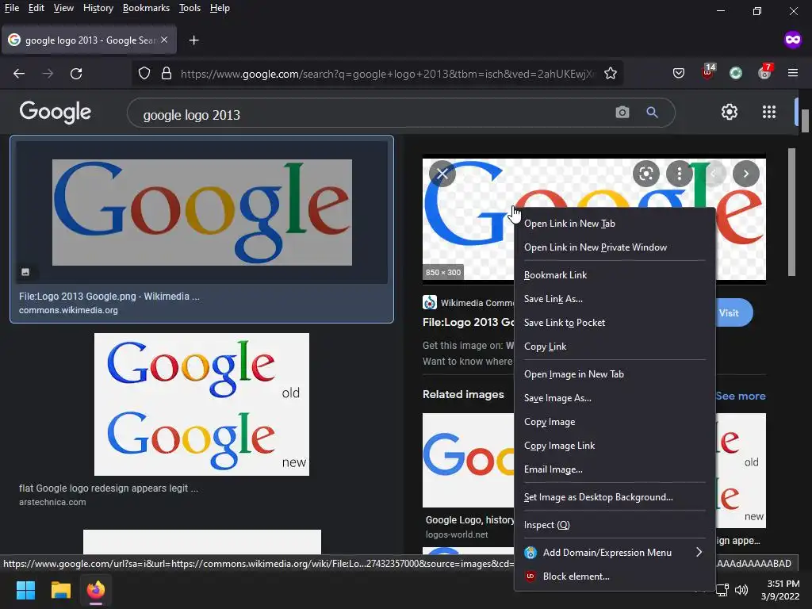Go back to the previous page
812x609 pixels.
(19, 74)
